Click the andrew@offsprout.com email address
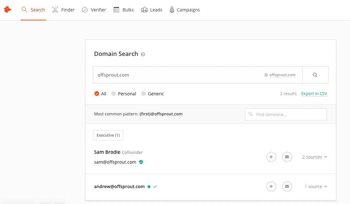This screenshot has height=204, width=350. pyautogui.click(x=119, y=187)
